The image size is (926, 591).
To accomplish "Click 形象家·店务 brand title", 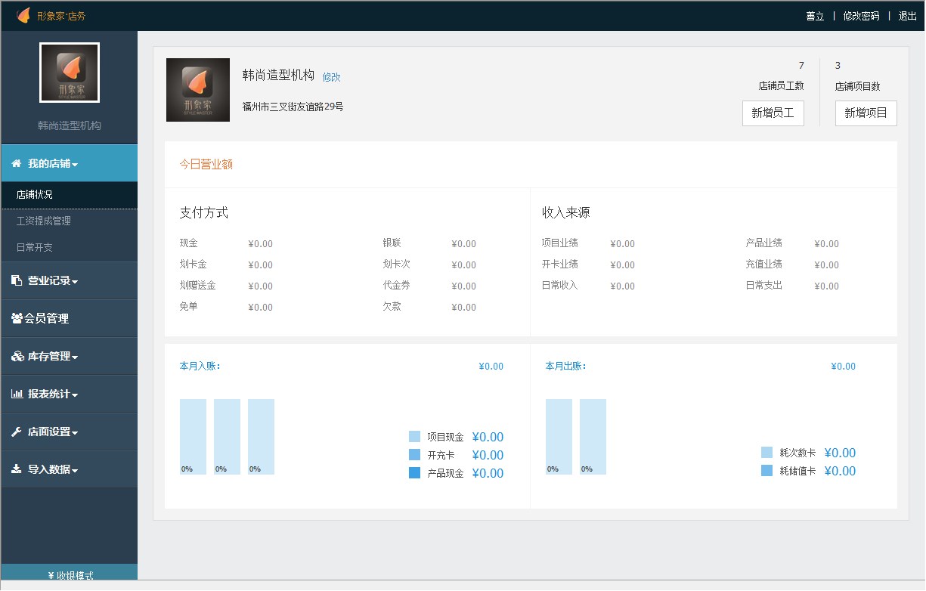I will [61, 16].
